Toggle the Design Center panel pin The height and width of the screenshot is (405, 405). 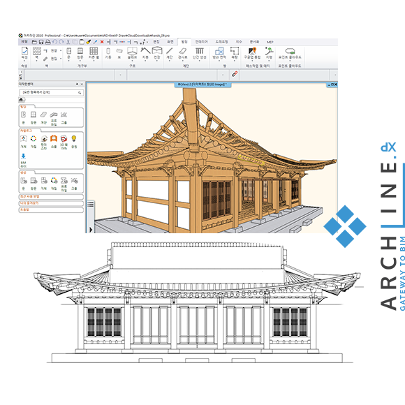pos(77,84)
